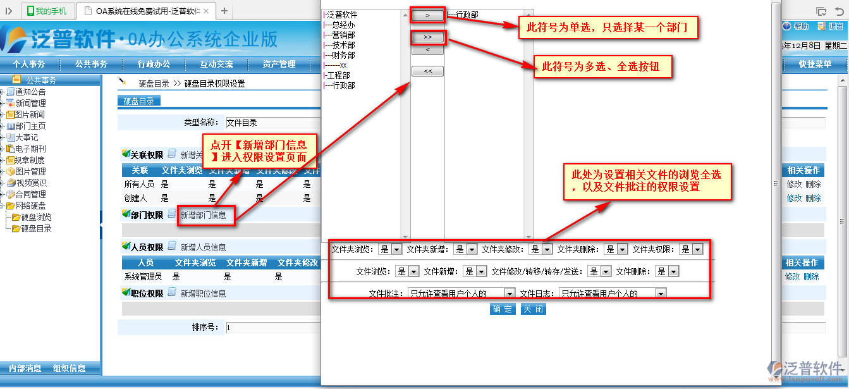This screenshot has width=849, height=389.
Task: Open the 文件夹修改 dropdown
Action: (x=540, y=249)
